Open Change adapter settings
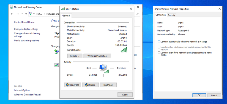 [26, 29]
